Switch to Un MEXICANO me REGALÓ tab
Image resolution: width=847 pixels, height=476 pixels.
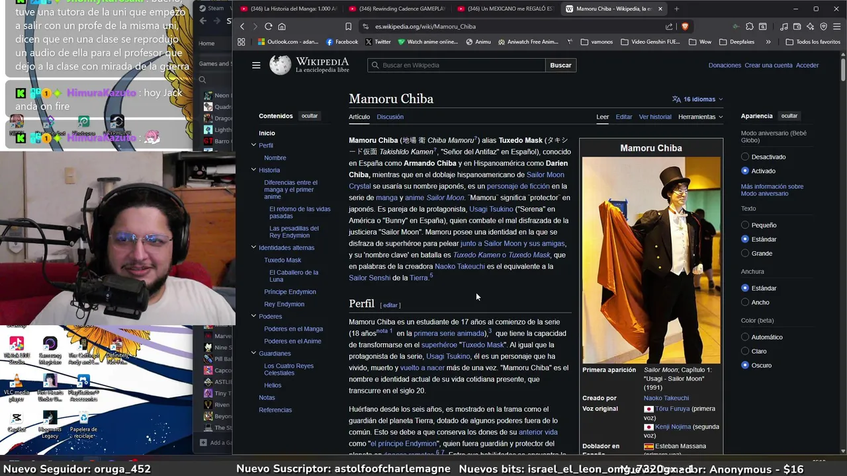click(505, 9)
